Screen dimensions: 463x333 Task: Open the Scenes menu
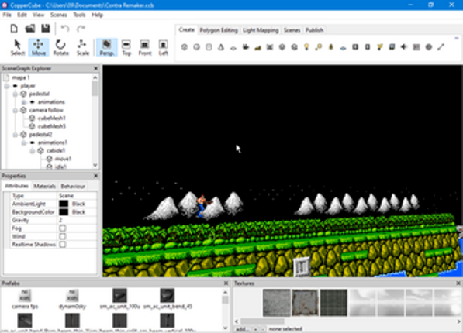(x=58, y=15)
